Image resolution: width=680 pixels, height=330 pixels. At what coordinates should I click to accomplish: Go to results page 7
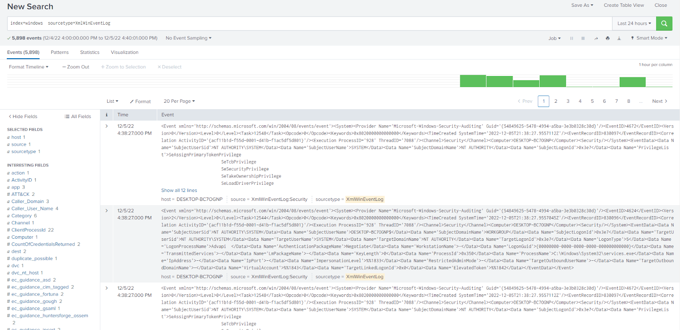tap(616, 101)
